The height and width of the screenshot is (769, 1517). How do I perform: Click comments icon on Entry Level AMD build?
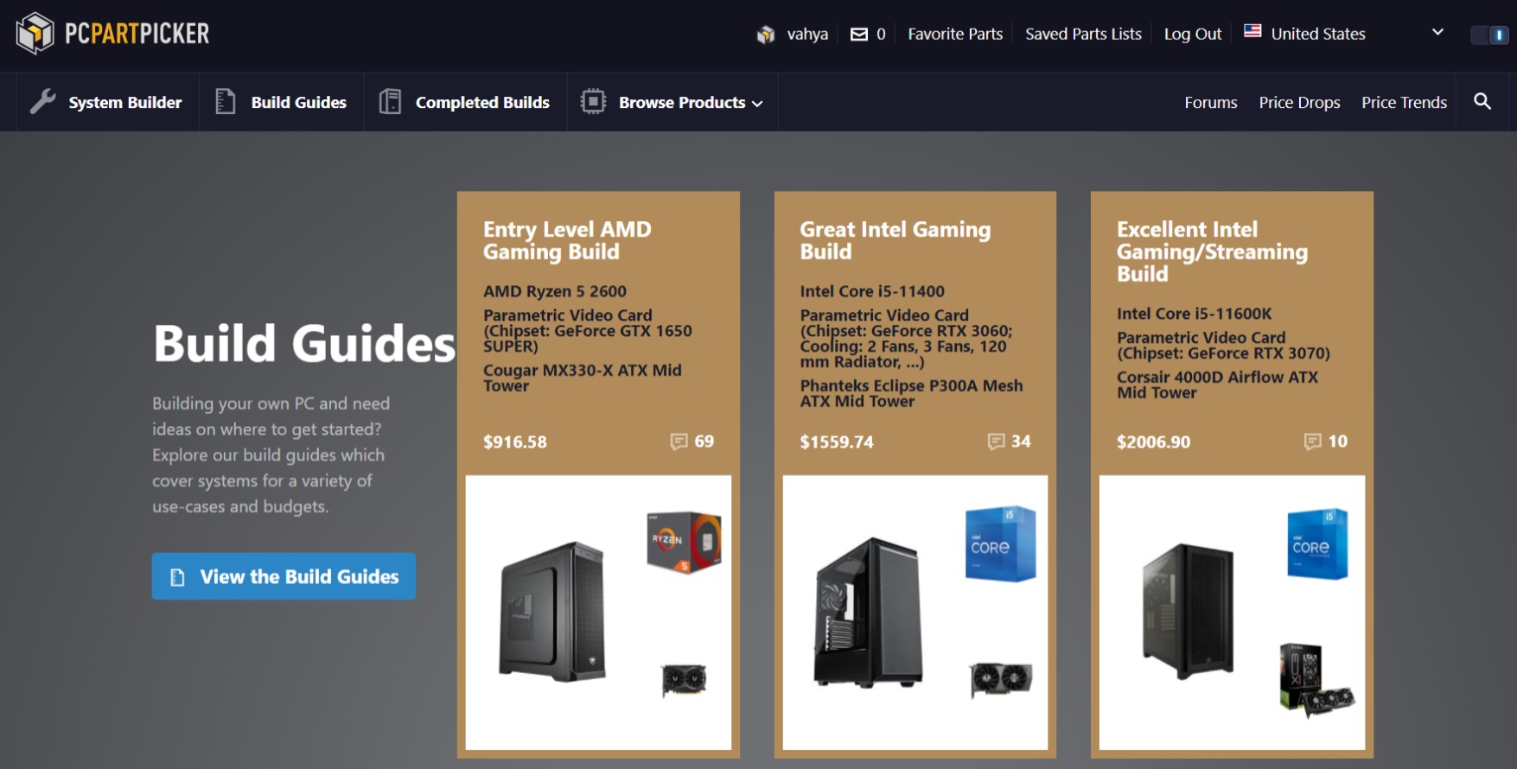click(x=679, y=442)
